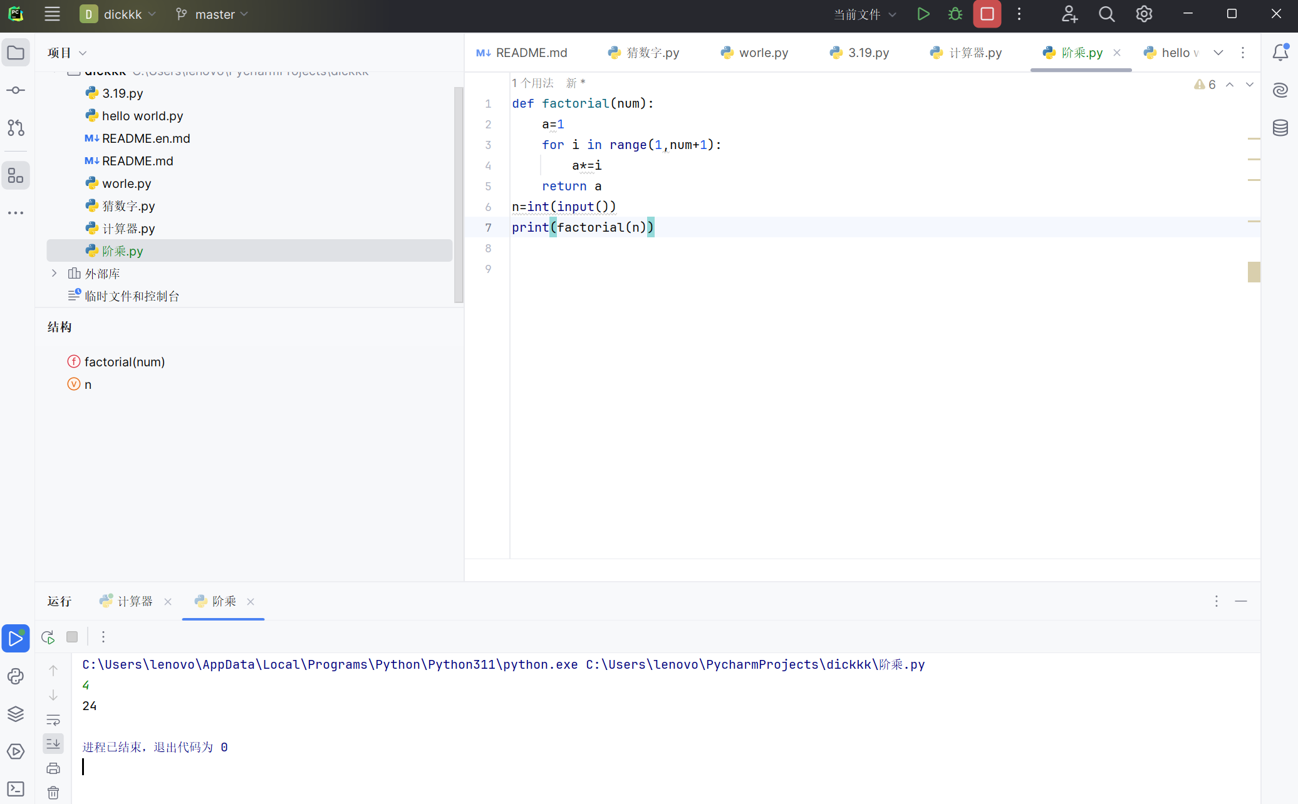The width and height of the screenshot is (1298, 804).
Task: Open the Terminal tool window icon
Action: (16, 789)
